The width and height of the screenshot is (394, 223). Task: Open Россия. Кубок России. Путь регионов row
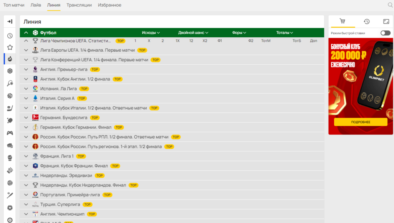click(x=172, y=147)
